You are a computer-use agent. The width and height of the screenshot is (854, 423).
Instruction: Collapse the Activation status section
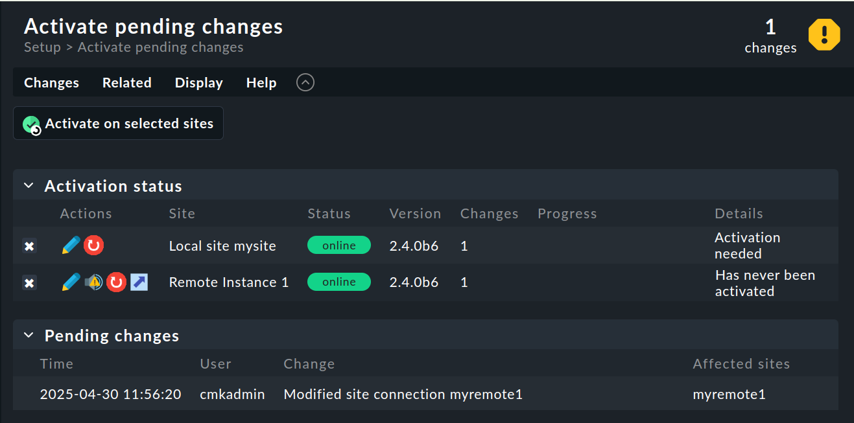click(x=29, y=185)
